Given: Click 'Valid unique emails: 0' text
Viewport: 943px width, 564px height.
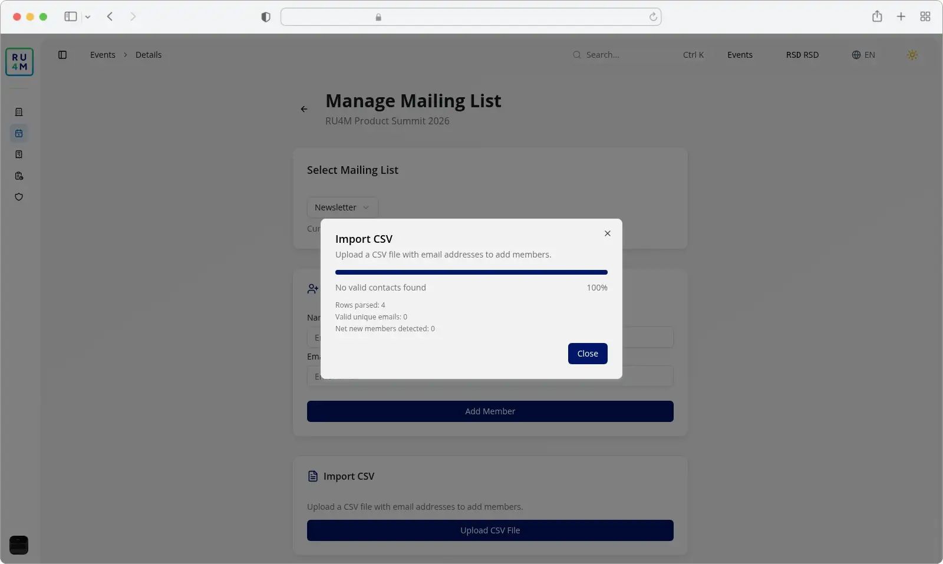Looking at the screenshot, I should tap(371, 317).
